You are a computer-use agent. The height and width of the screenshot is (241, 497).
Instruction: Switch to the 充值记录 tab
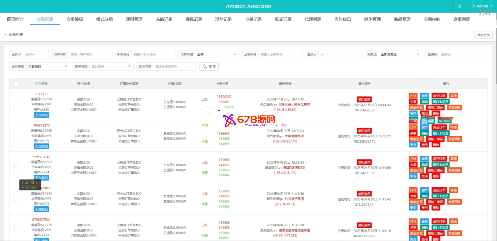164,19
